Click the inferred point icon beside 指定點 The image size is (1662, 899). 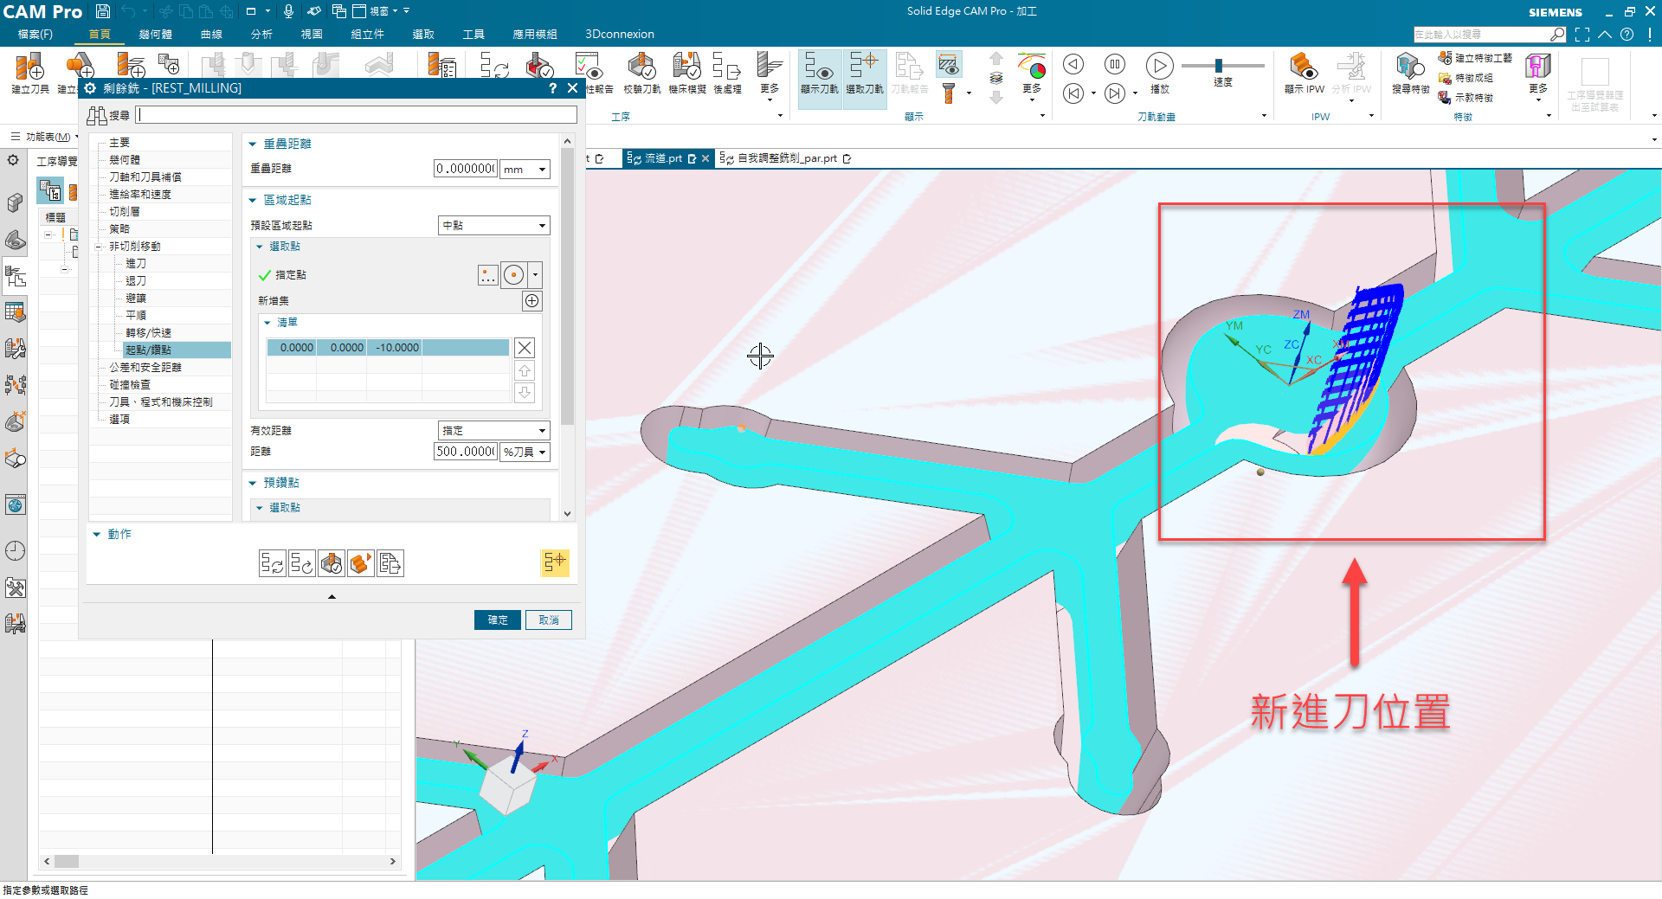pos(514,275)
